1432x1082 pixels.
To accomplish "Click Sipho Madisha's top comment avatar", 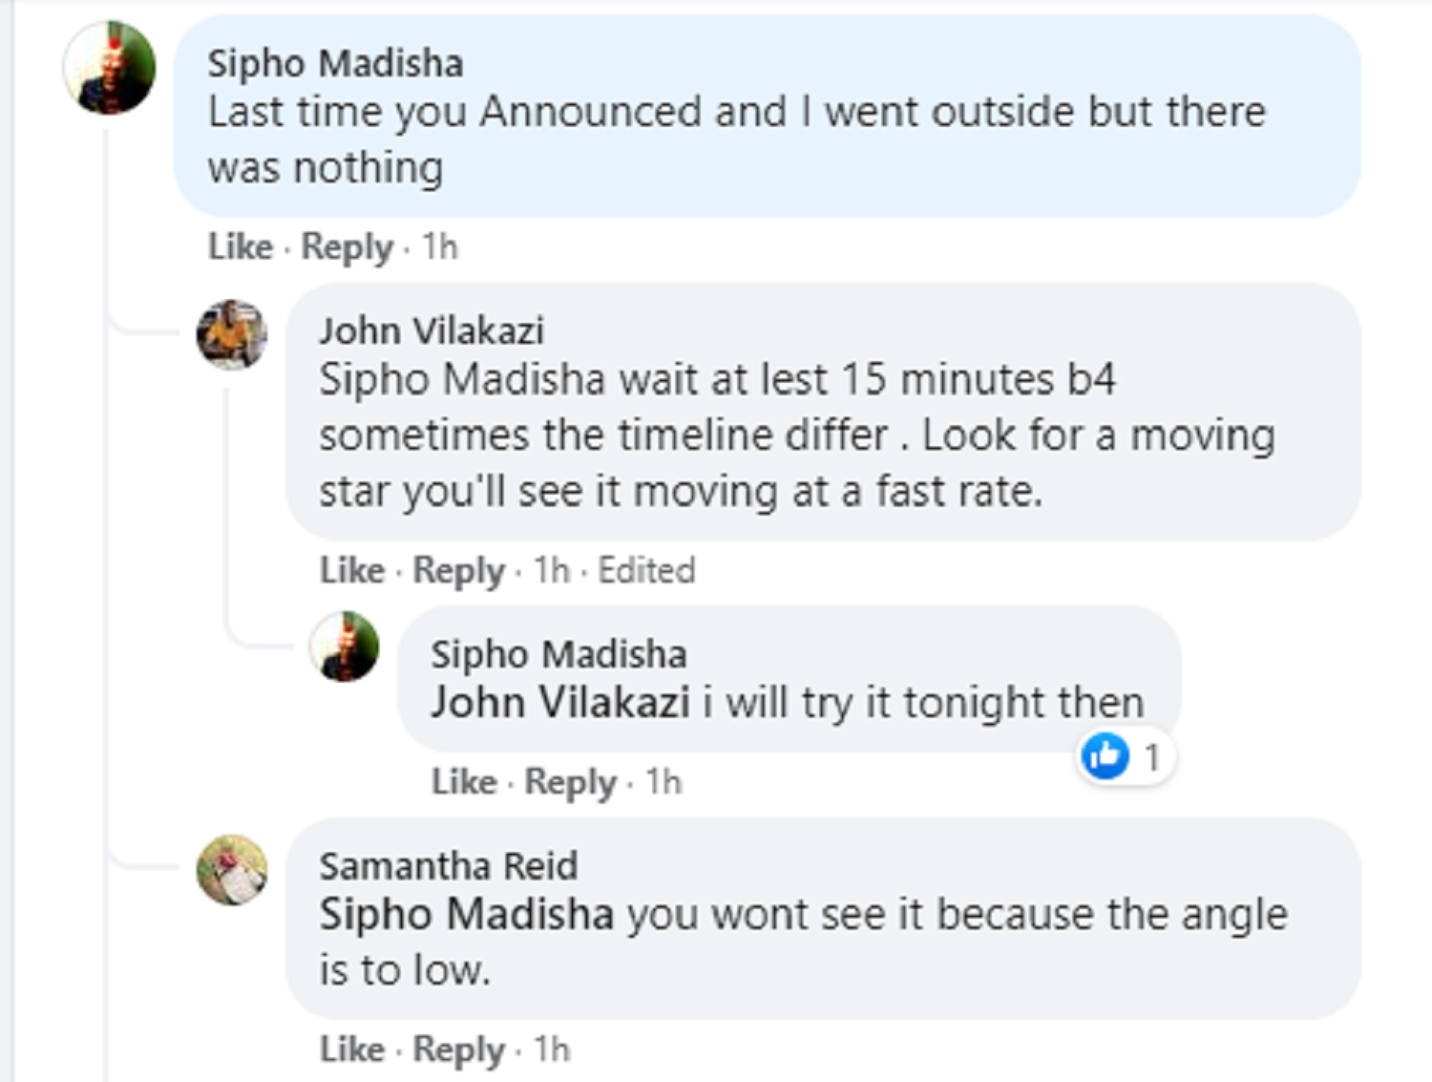I will 109,68.
